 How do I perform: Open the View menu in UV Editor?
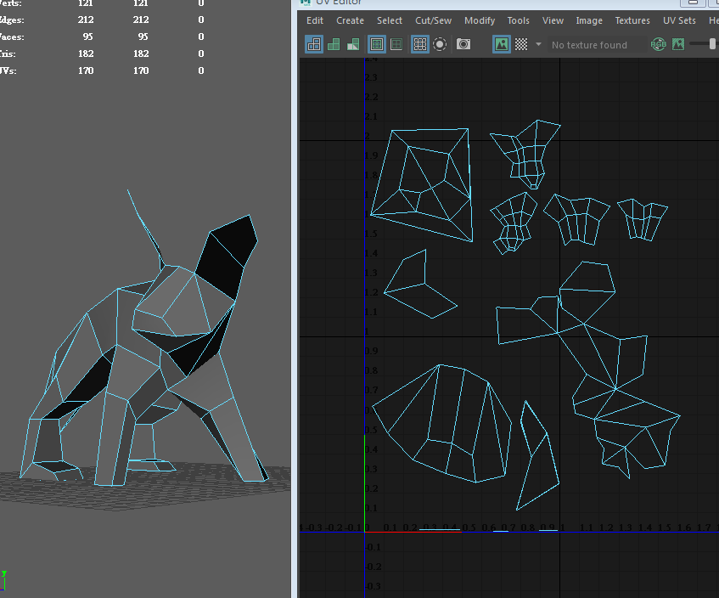click(553, 20)
